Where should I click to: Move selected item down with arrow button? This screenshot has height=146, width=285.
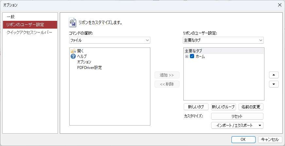[274, 84]
